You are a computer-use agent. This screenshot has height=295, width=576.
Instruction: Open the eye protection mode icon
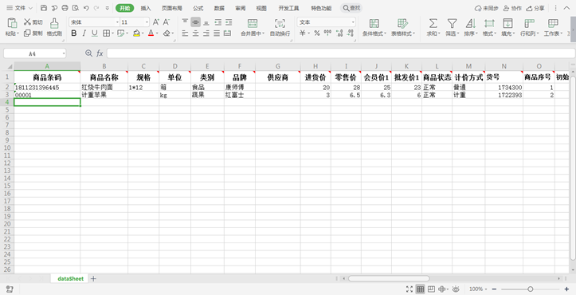456,289
